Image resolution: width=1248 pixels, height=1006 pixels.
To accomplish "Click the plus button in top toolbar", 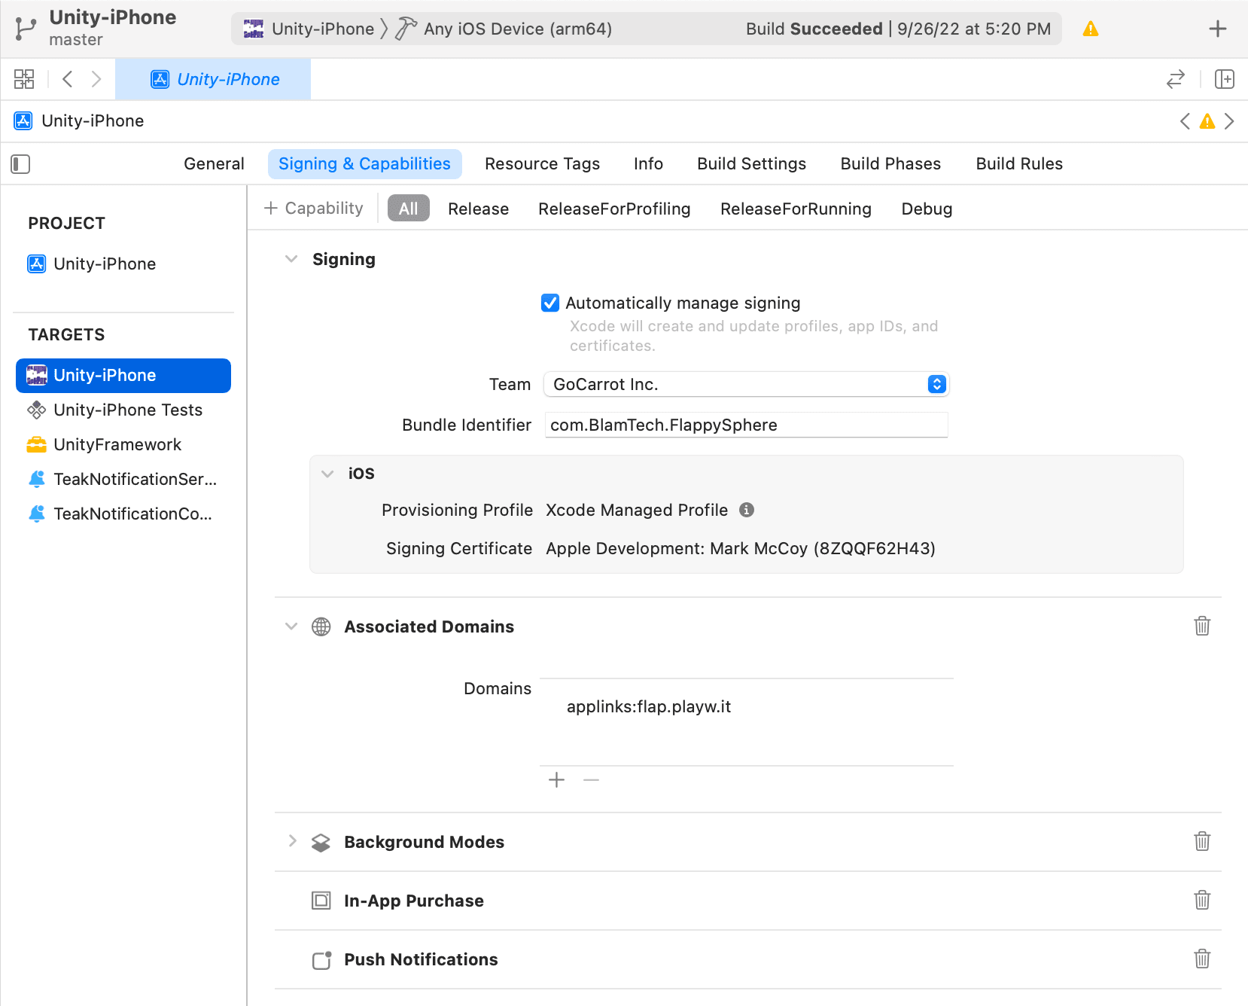I will tap(1217, 29).
